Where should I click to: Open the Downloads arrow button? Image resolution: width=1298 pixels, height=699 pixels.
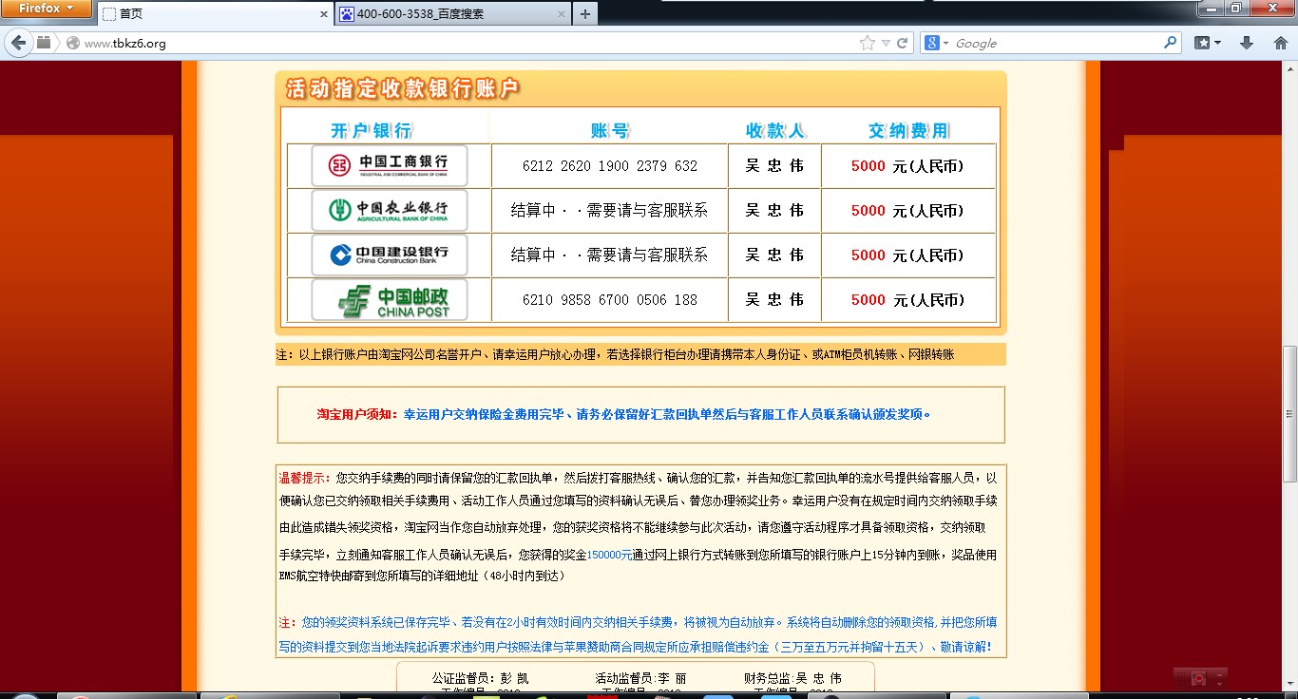pos(1248,43)
